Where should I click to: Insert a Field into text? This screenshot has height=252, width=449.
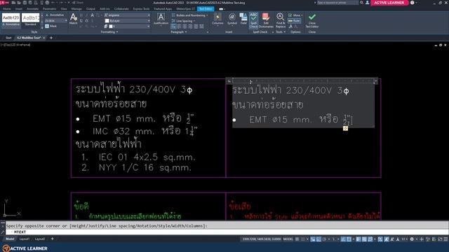(243, 19)
